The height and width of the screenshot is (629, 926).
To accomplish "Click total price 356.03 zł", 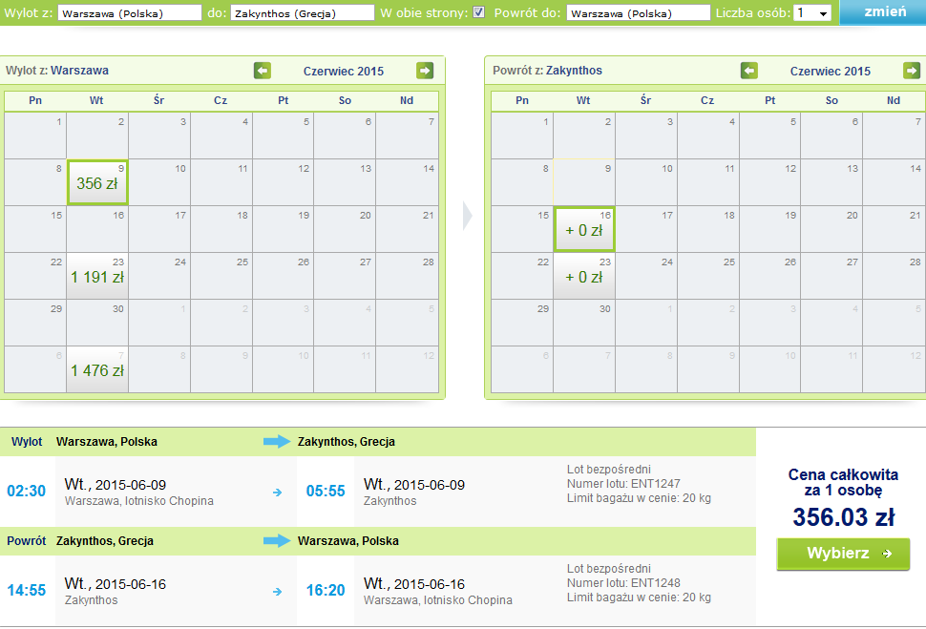I will [x=843, y=517].
